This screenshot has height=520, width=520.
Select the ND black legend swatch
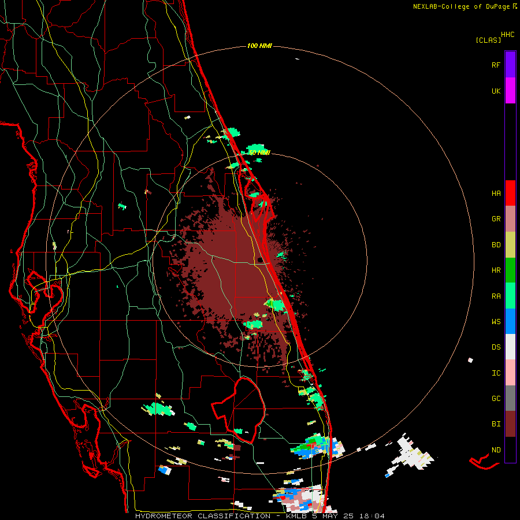tap(510, 450)
